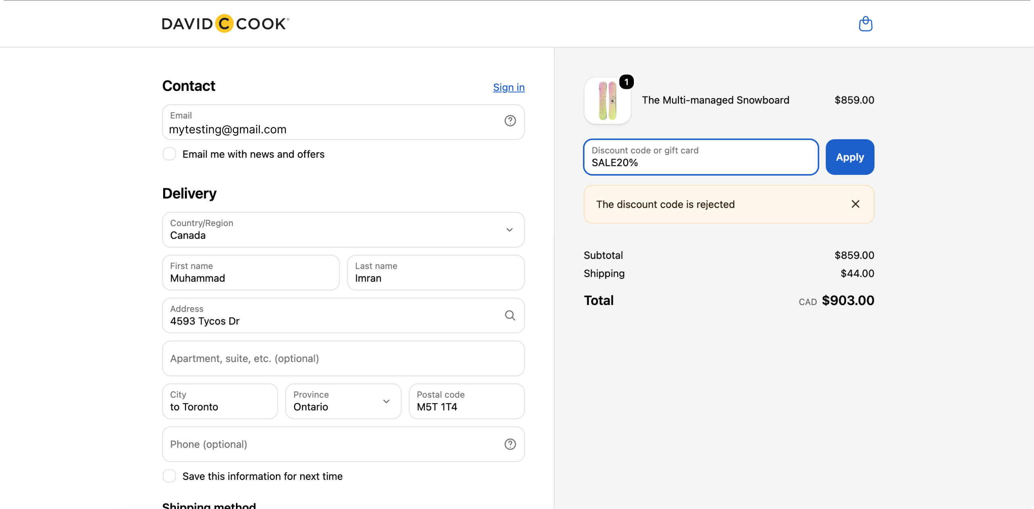This screenshot has height=509, width=1034.
Task: Click the Apply discount button
Action: [x=850, y=157]
